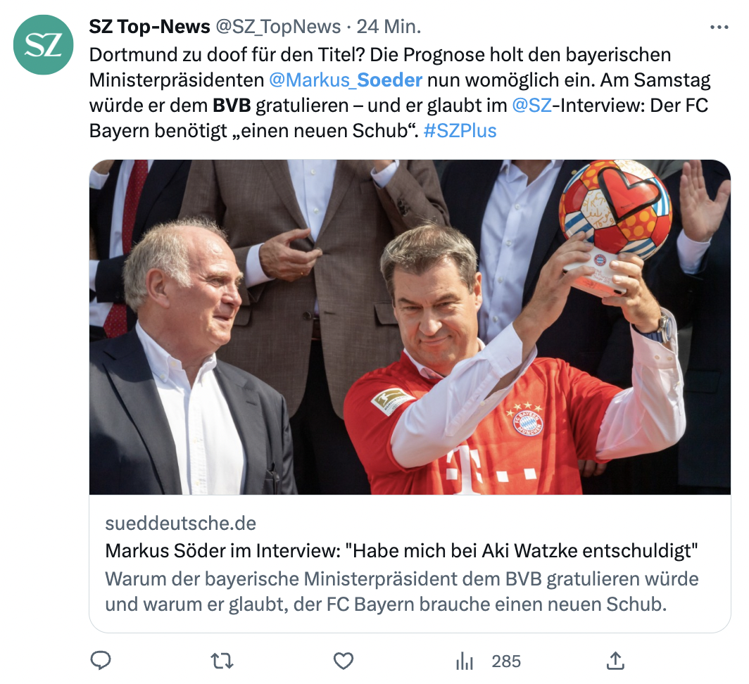Share the tweet via upload arrow icon
The width and height of the screenshot is (749, 684).
tap(615, 661)
